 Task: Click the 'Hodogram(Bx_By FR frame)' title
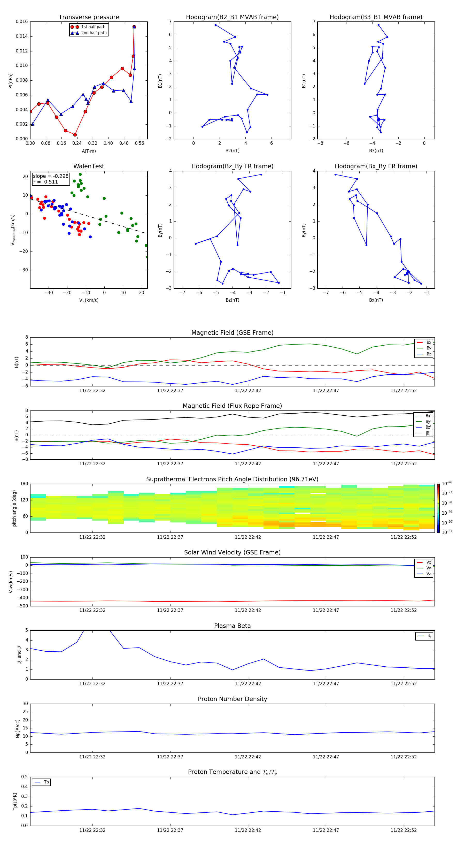[376, 166]
